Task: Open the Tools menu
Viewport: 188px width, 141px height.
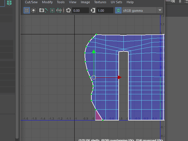Action: [x=61, y=2]
